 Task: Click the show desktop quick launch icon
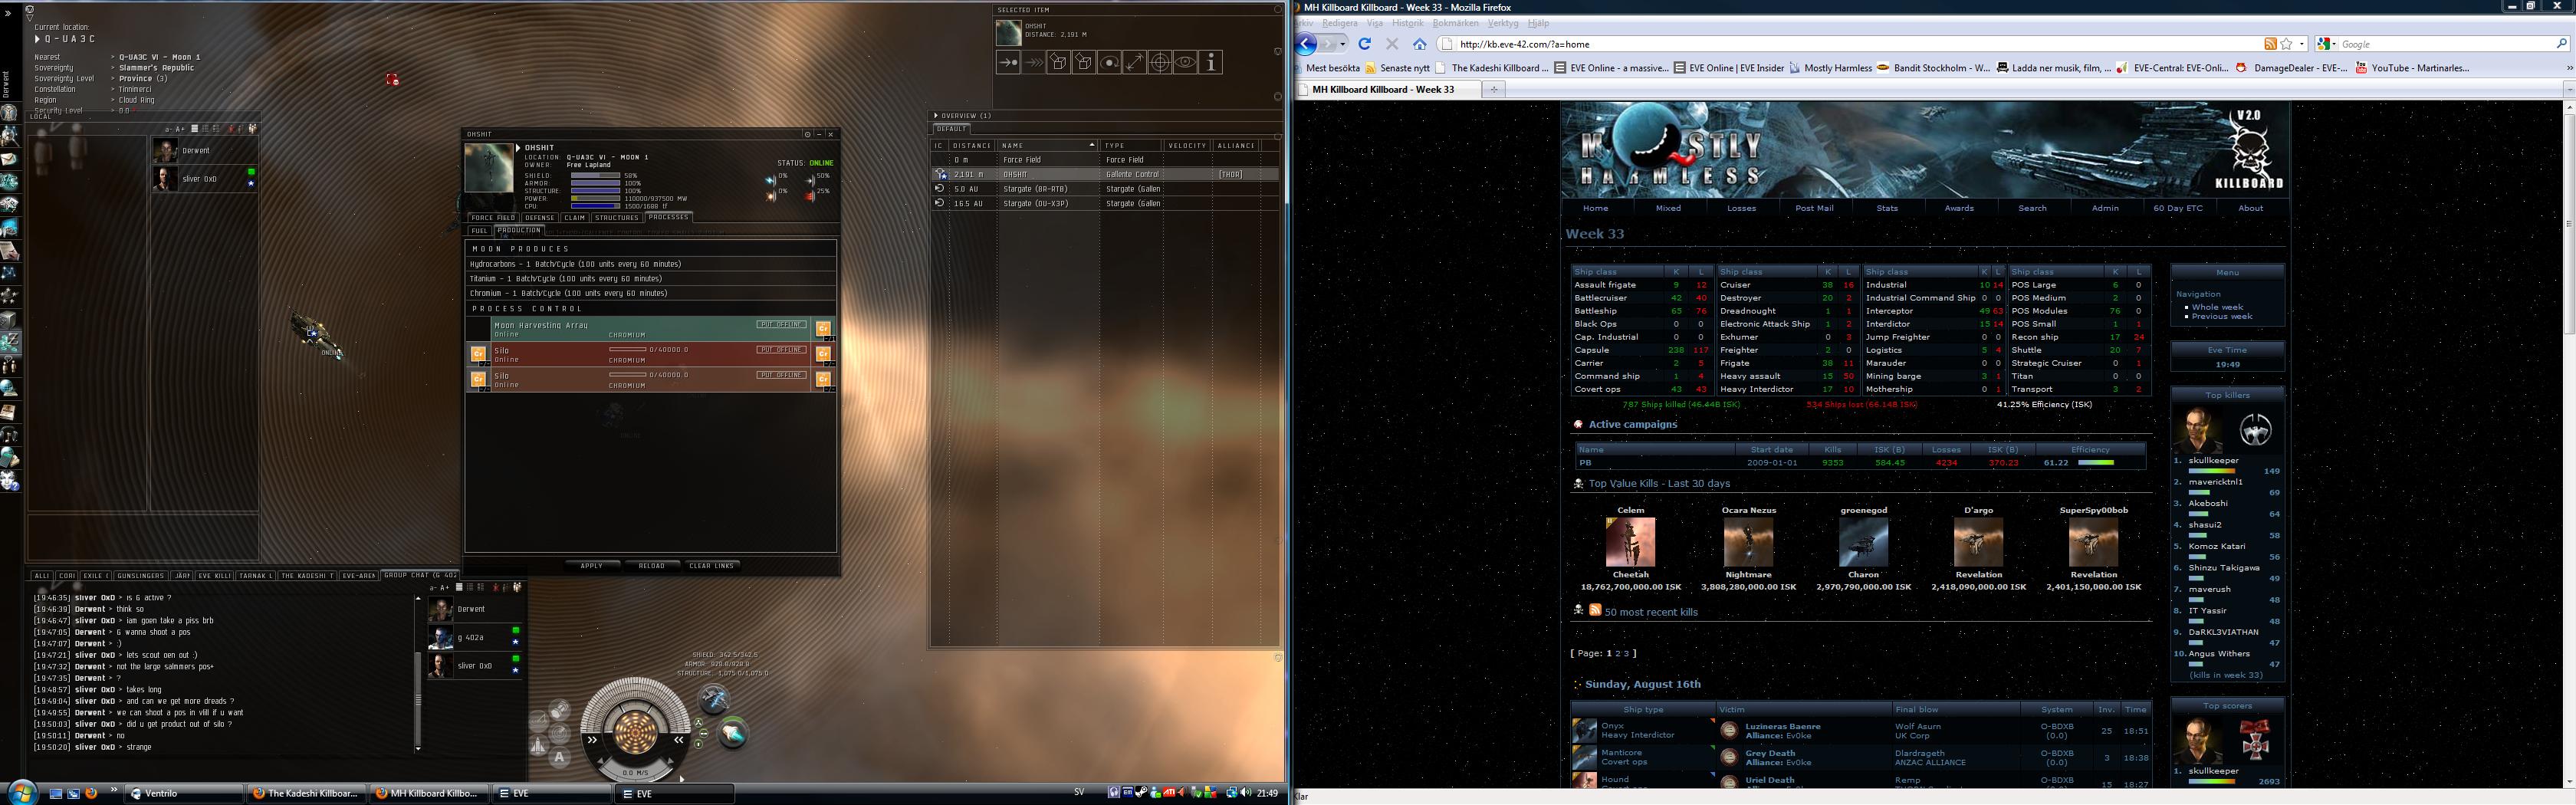click(x=56, y=793)
